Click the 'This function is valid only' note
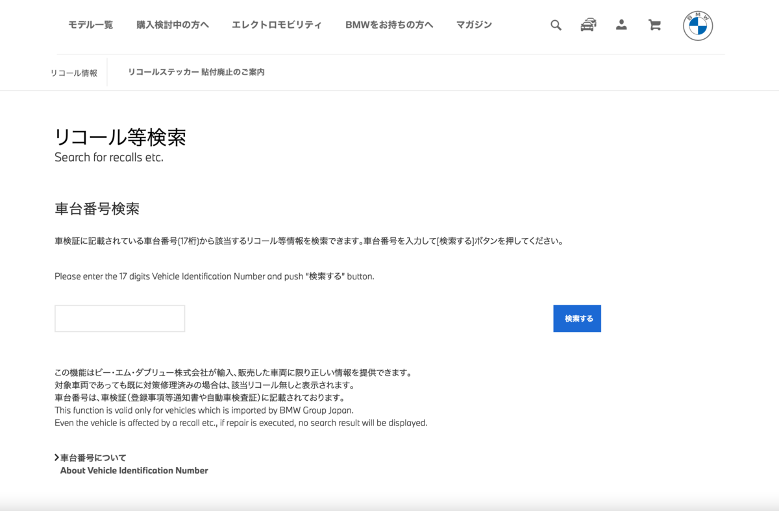The image size is (779, 511). tap(204, 410)
